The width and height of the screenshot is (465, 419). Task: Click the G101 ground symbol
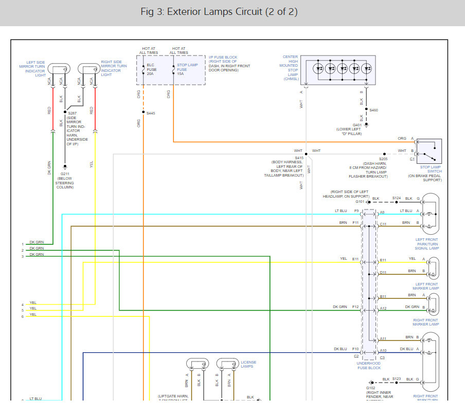pyautogui.click(x=368, y=202)
